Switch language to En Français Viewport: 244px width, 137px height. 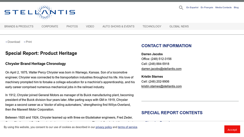207,7
